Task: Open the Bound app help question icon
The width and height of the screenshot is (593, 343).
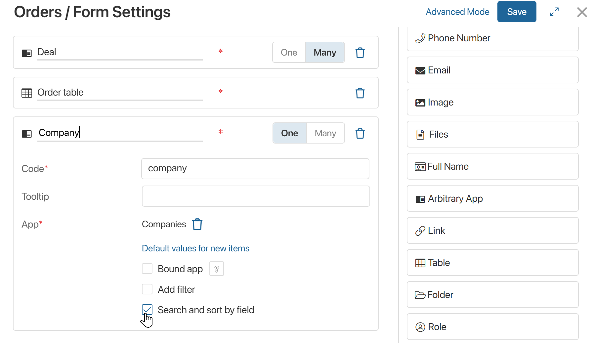Action: point(217,269)
